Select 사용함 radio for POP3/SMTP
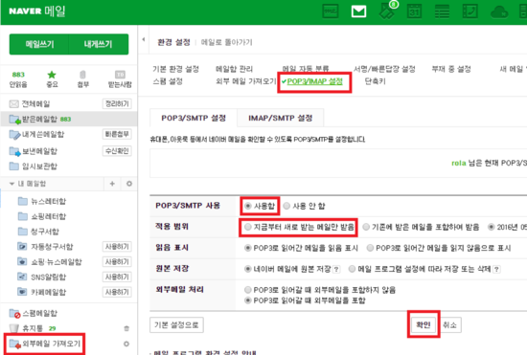This screenshot has width=527, height=355. 248,206
